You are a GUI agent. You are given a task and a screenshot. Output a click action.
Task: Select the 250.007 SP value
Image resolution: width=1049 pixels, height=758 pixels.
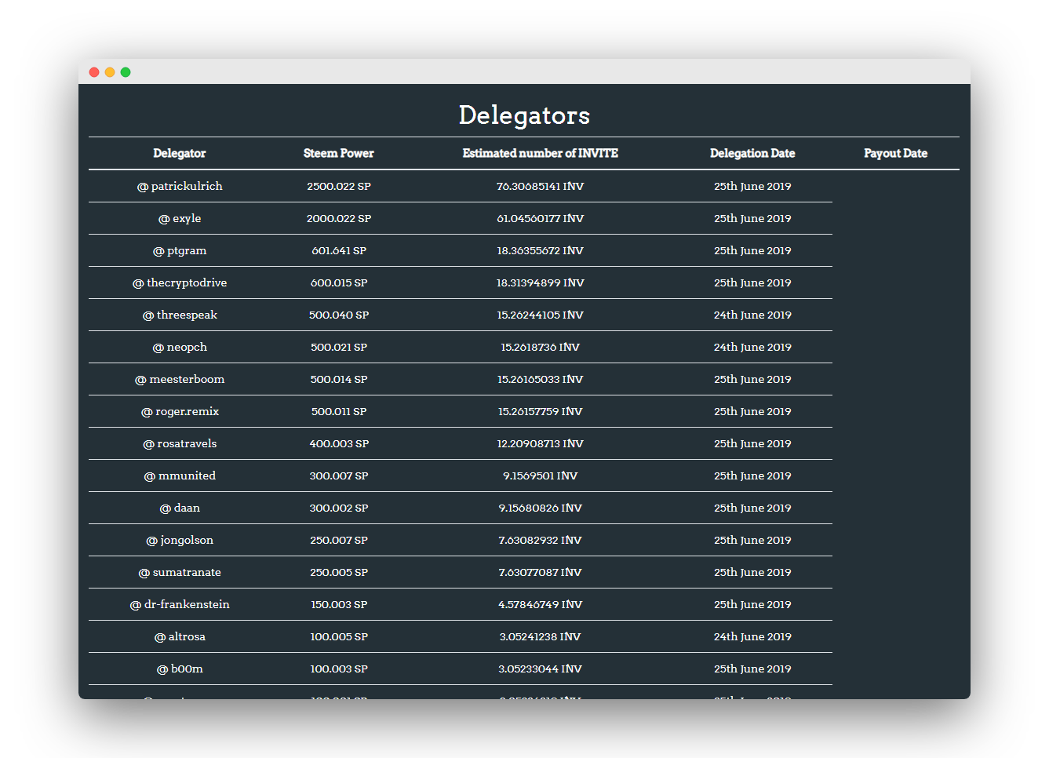tap(339, 540)
